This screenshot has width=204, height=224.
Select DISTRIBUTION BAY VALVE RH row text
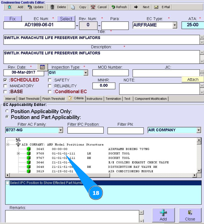[x=133, y=167]
